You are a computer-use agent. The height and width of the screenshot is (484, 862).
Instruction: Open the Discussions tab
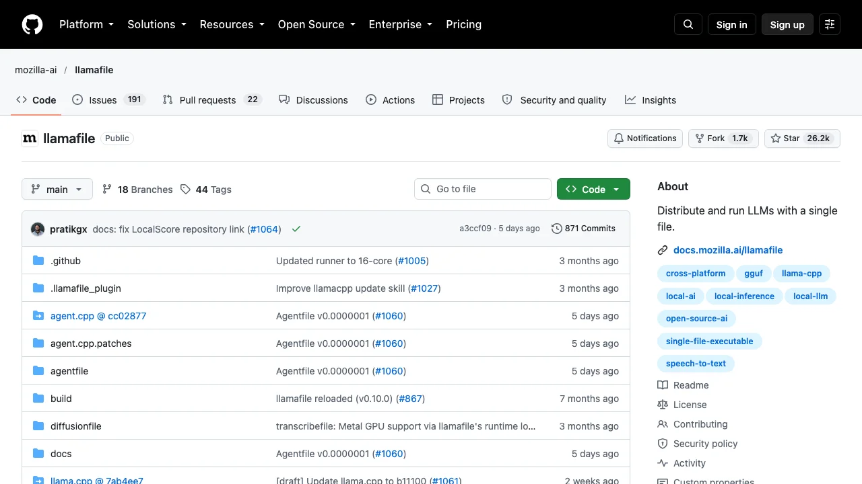tap(313, 99)
